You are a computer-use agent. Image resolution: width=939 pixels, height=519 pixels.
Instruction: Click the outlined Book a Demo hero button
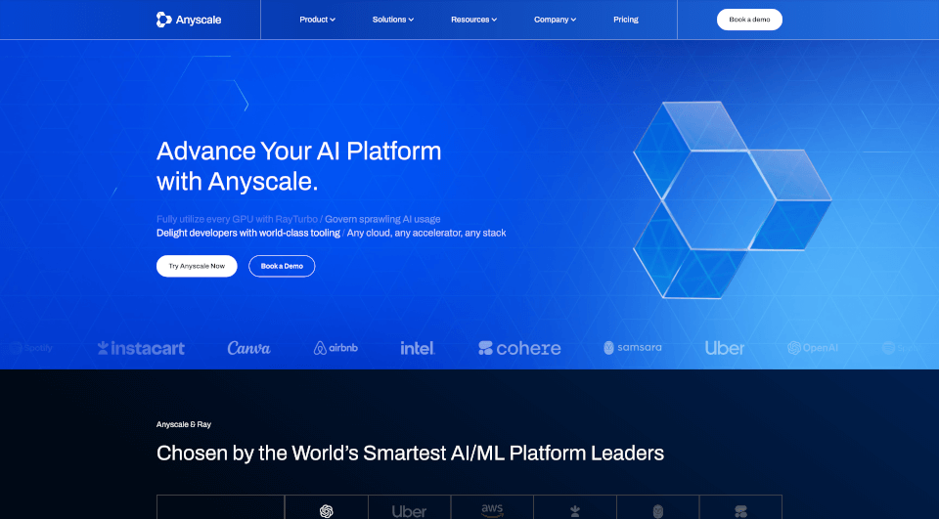click(x=282, y=266)
